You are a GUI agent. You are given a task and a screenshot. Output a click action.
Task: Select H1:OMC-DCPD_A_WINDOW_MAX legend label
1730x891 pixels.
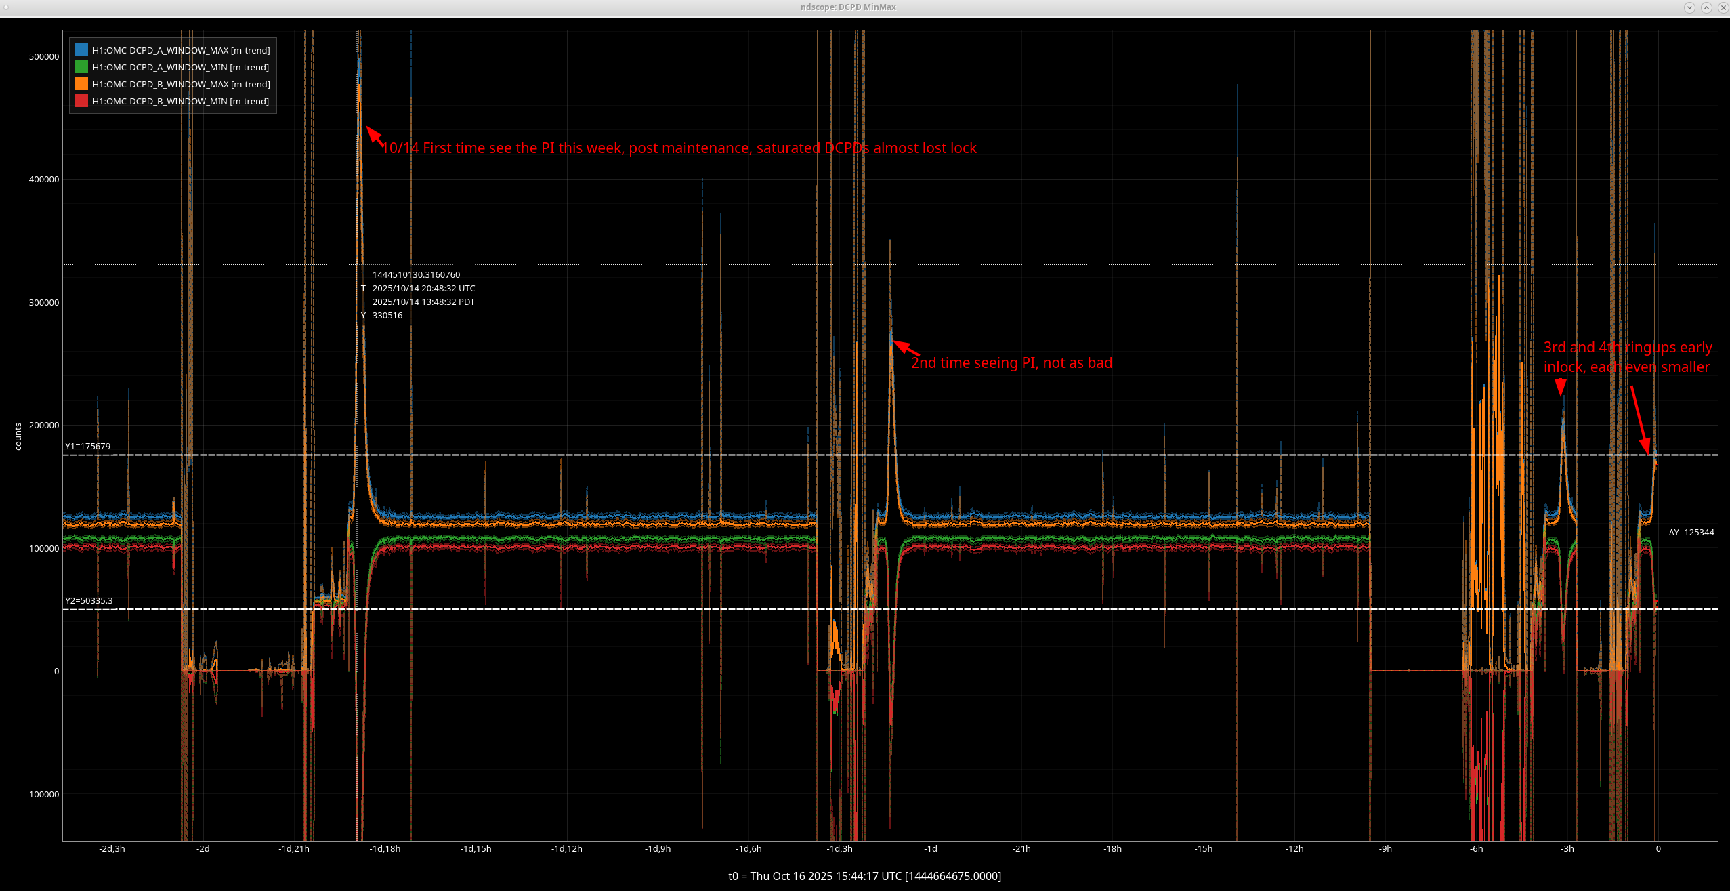pyautogui.click(x=181, y=50)
